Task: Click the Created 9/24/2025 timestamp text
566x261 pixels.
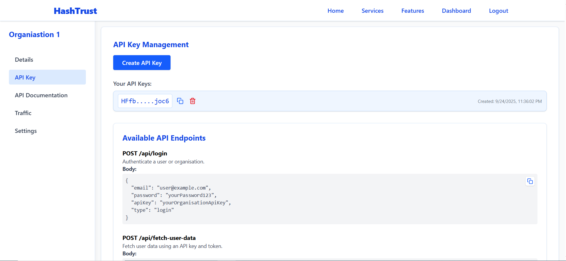Action: coord(510,101)
